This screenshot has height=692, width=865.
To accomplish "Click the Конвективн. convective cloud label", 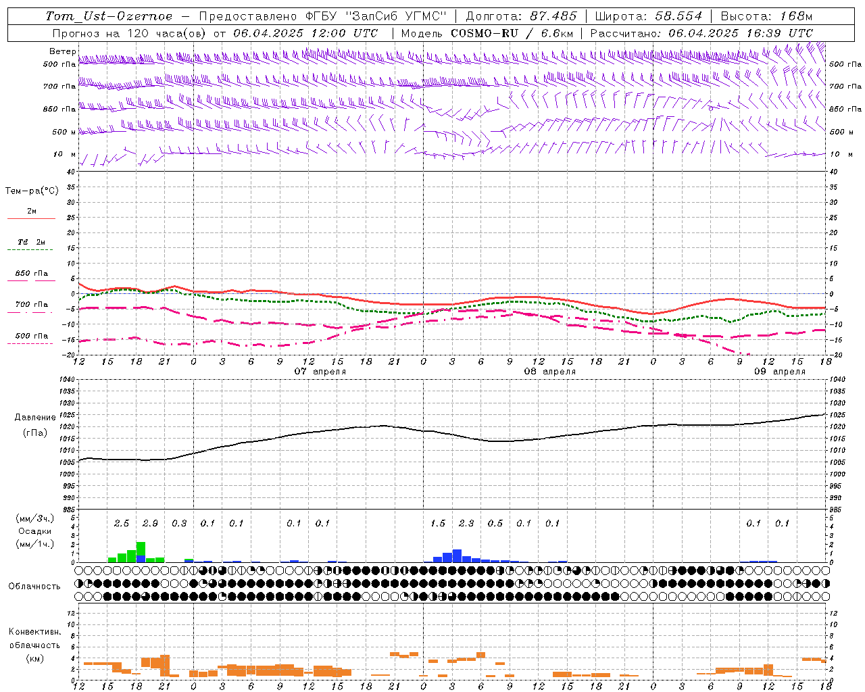I will [35, 632].
